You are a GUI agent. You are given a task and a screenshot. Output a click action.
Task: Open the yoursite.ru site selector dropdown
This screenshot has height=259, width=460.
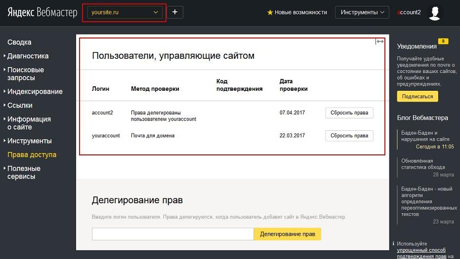pos(125,12)
